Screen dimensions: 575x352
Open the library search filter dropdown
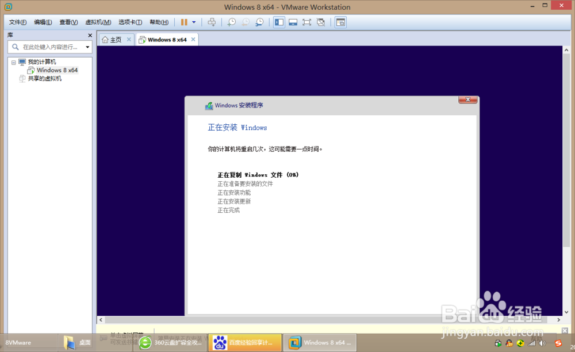[87, 47]
